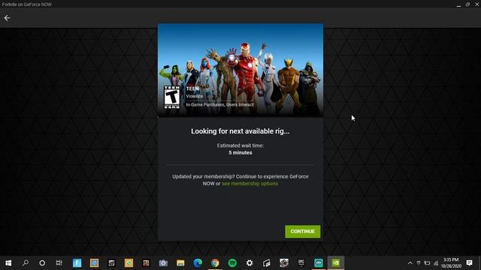The width and height of the screenshot is (481, 270).
Task: Open the blue F app on taskbar
Action: coord(77,262)
